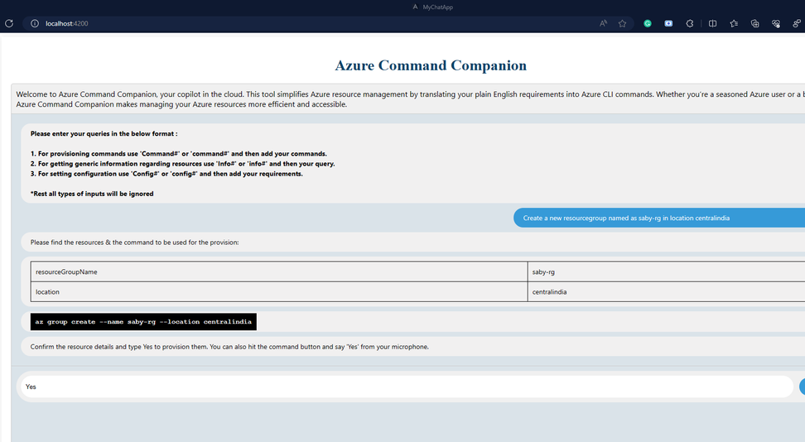Select the resourceGroupName table cell
This screenshot has width=805, height=442.
[279, 271]
